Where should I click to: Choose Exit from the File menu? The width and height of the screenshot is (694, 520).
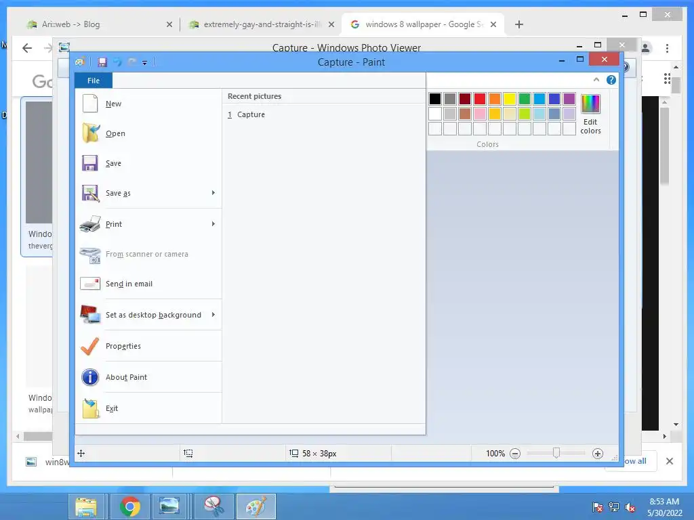148,408
